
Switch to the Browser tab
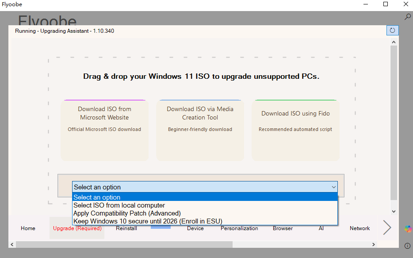coord(283,228)
